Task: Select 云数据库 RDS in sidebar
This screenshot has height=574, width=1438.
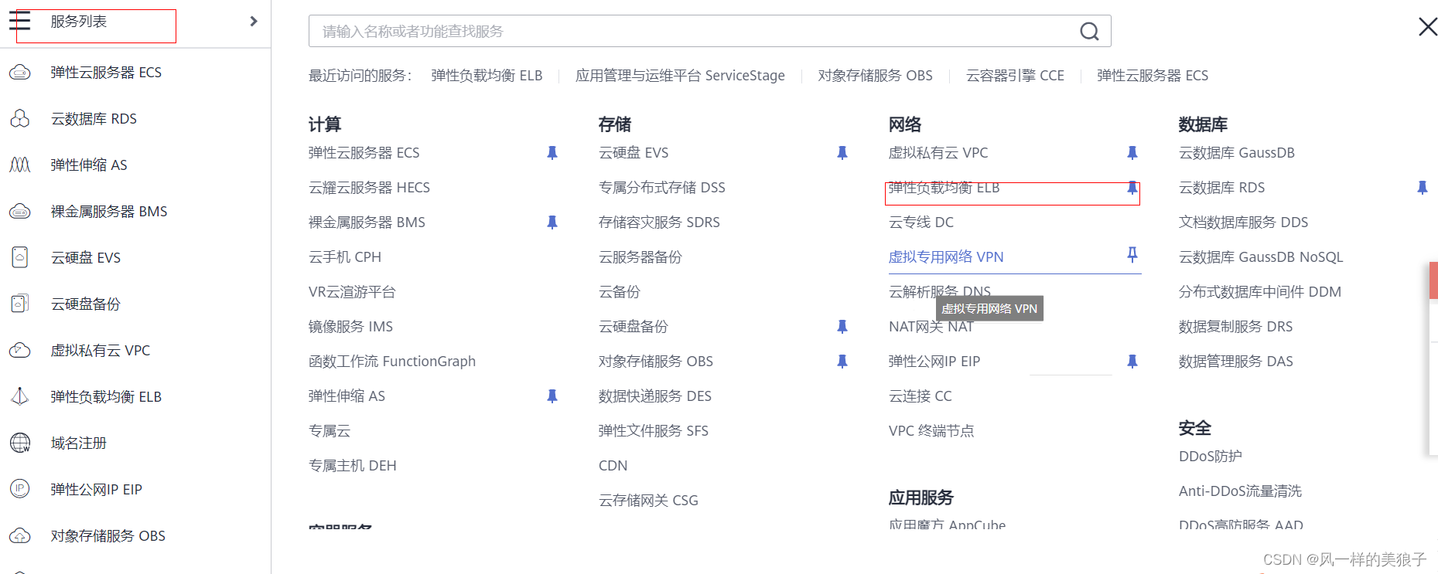Action: [x=94, y=119]
